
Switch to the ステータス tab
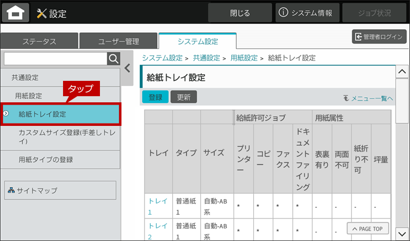pos(39,41)
